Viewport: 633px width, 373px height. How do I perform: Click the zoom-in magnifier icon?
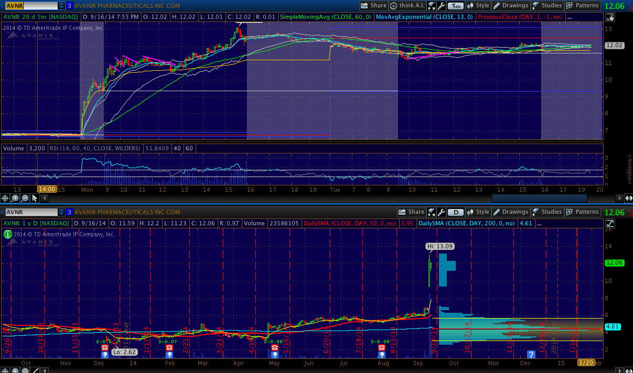coord(16,198)
